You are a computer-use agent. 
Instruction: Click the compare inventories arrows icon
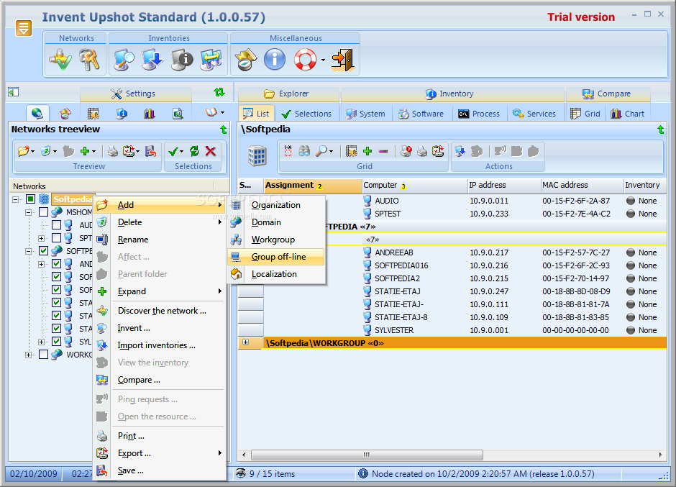point(211,60)
